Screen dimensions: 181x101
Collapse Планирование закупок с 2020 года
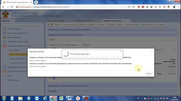coord(1,46)
